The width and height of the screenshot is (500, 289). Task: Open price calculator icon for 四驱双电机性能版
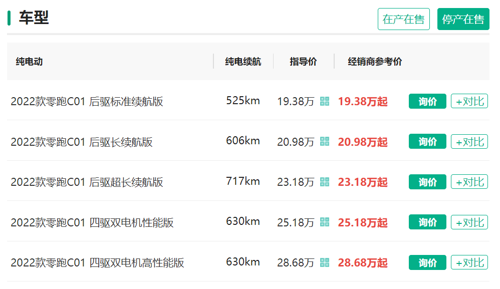(325, 222)
